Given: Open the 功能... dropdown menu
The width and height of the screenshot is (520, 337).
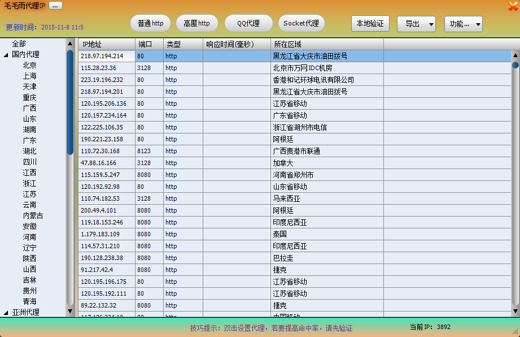Looking at the screenshot, I should [463, 23].
